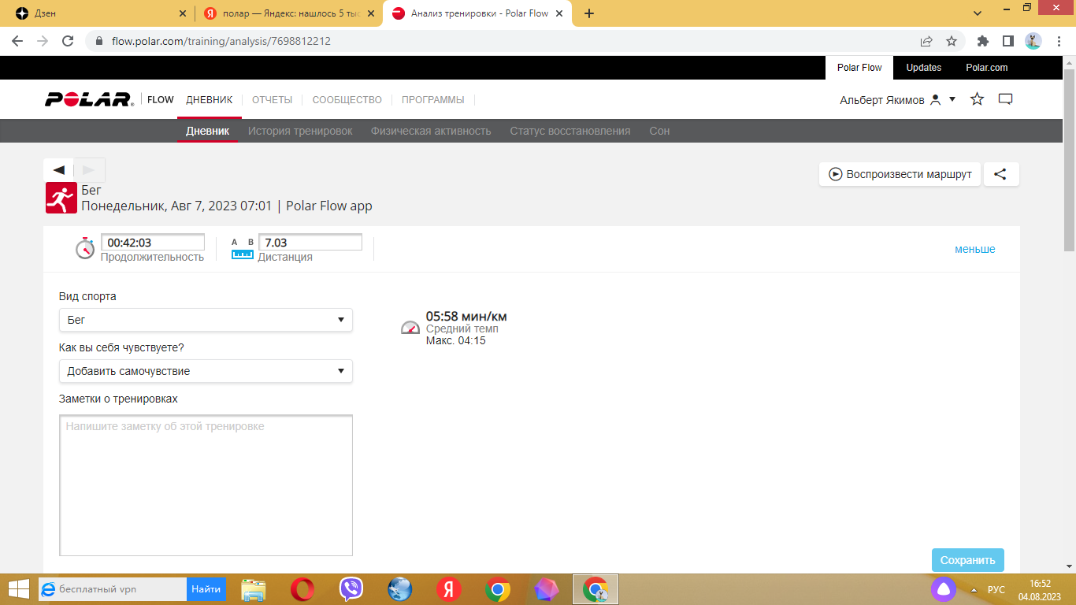Open the Alice assistant icon in taskbar
The image size is (1076, 605).
(x=944, y=588)
